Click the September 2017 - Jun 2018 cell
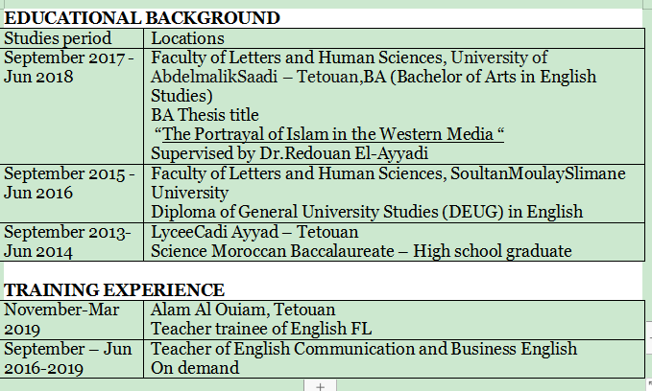 click(70, 67)
